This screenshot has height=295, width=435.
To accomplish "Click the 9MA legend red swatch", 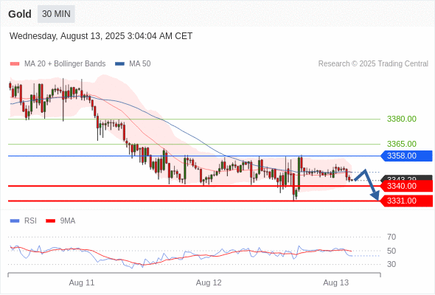I will coord(50,221).
